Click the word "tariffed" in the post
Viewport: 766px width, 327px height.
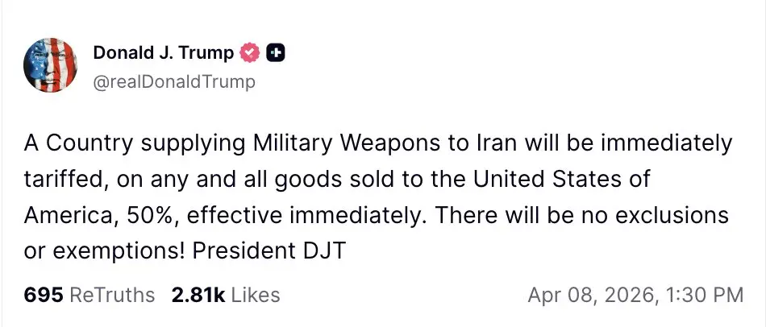[56, 180]
